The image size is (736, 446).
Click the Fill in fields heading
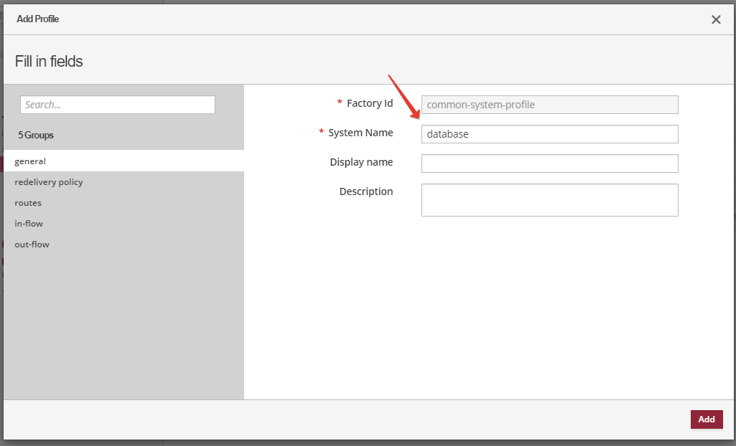pyautogui.click(x=48, y=61)
